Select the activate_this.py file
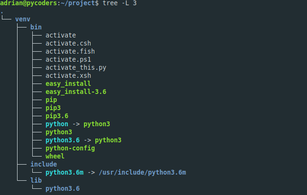 coord(76,67)
